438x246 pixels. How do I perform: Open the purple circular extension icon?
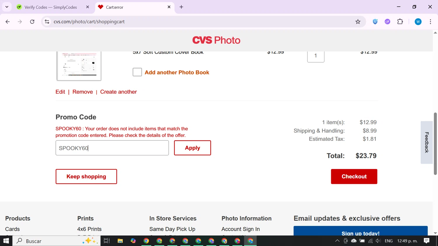387,22
